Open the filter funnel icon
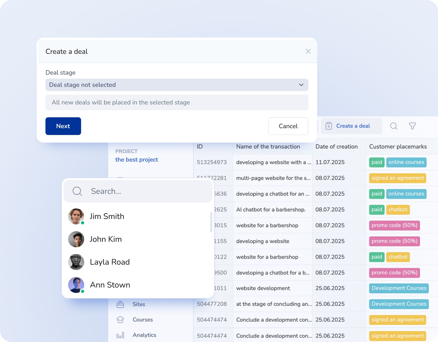 (412, 126)
